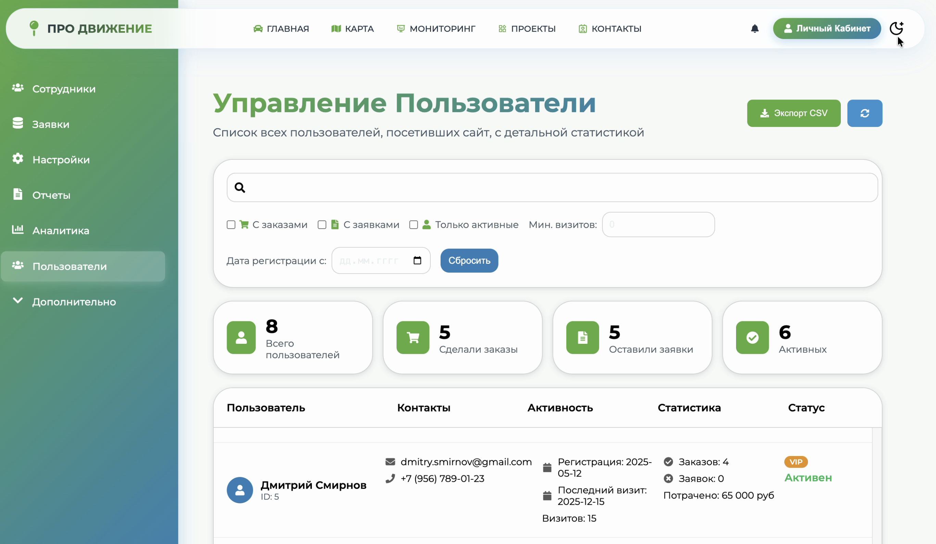Open Личный Кабинет menu

click(x=826, y=28)
